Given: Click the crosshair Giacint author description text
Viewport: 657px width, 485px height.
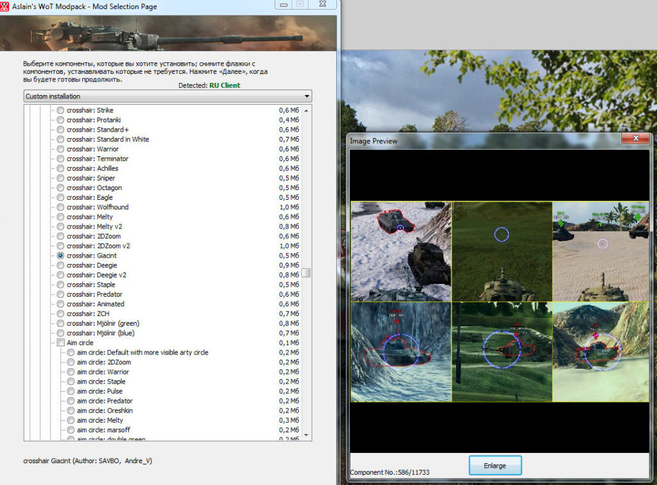Looking at the screenshot, I should click(87, 461).
